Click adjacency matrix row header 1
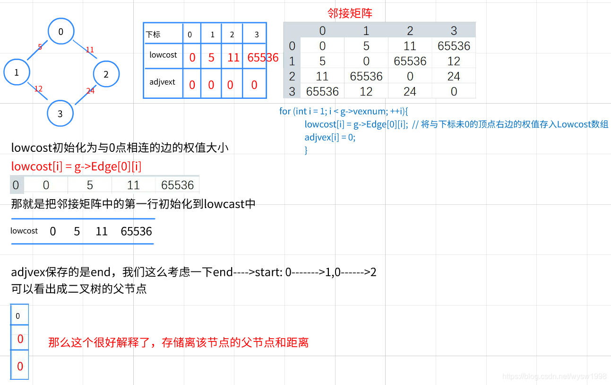The width and height of the screenshot is (611, 385). point(292,61)
